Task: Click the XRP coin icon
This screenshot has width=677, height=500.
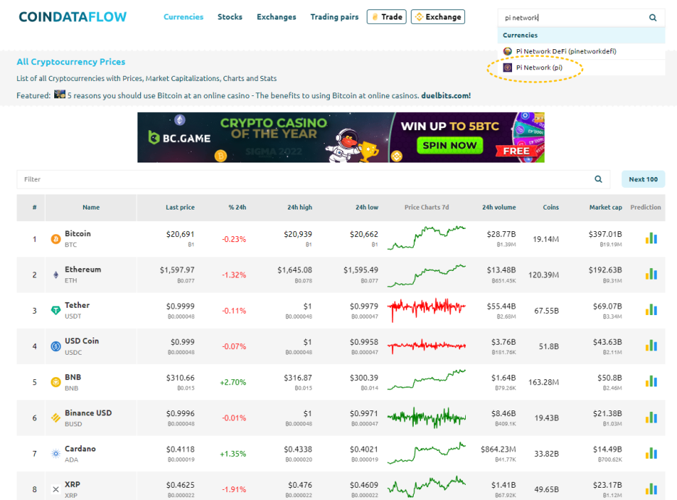Action: 56,489
